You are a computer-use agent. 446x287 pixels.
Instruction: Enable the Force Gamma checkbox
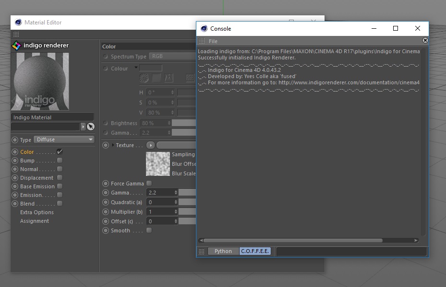149,184
